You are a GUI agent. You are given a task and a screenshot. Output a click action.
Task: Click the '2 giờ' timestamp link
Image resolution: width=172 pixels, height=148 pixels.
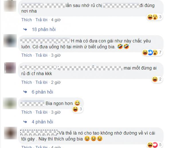[x=56, y=82]
